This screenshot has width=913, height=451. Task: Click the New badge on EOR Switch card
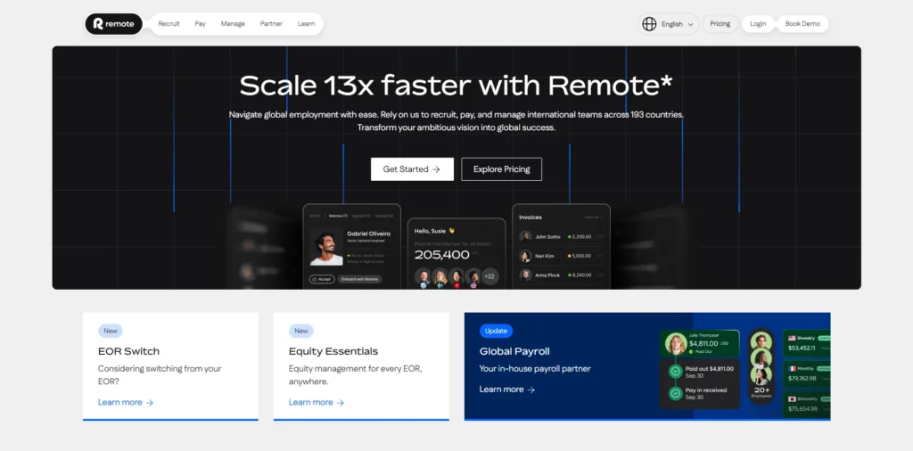pyautogui.click(x=111, y=331)
